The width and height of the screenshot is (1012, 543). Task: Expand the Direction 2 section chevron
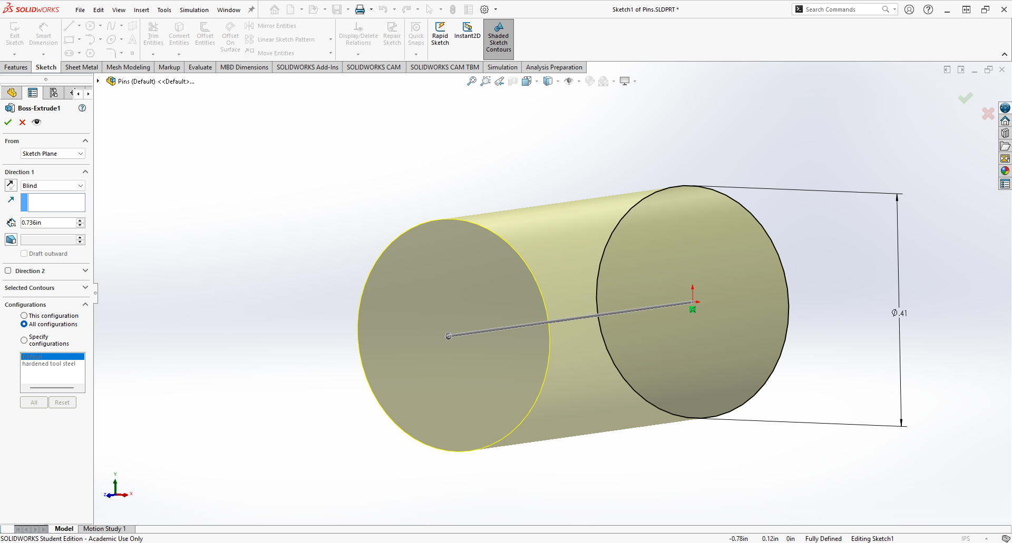(x=85, y=271)
